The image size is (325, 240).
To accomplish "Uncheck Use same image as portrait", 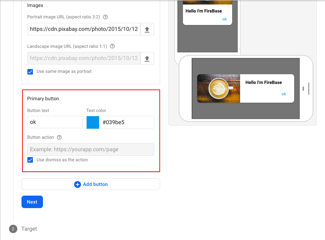I will point(30,72).
